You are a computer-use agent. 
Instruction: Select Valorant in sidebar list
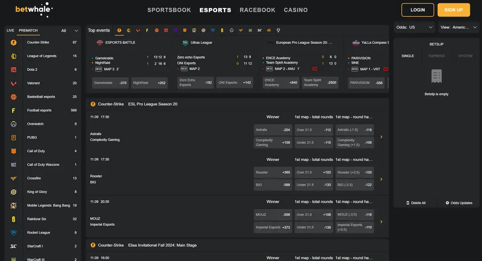(43, 83)
